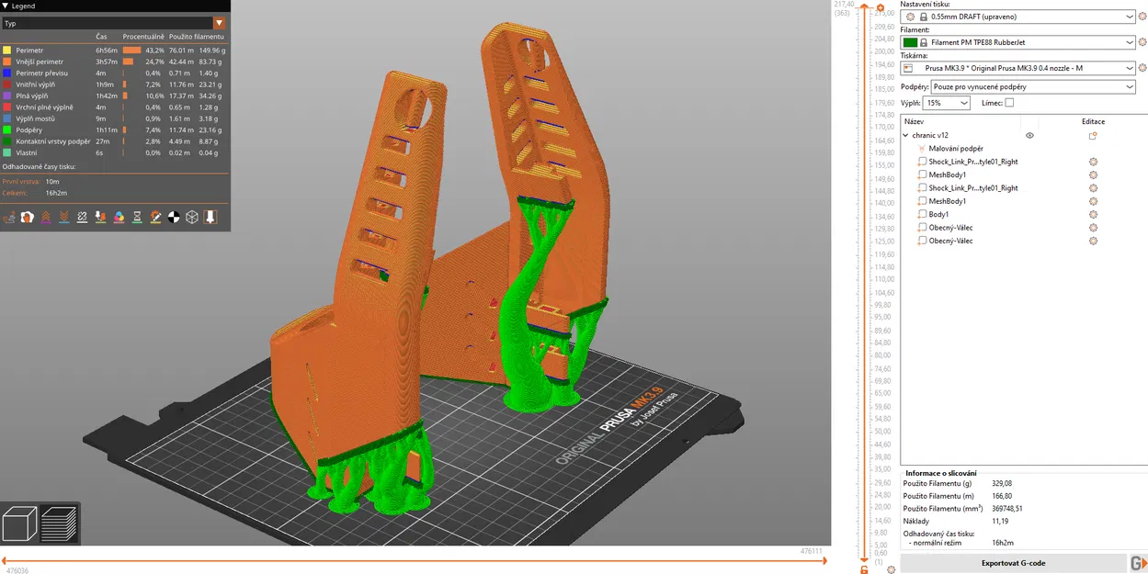Select Malování podpěr tree item

click(x=956, y=148)
